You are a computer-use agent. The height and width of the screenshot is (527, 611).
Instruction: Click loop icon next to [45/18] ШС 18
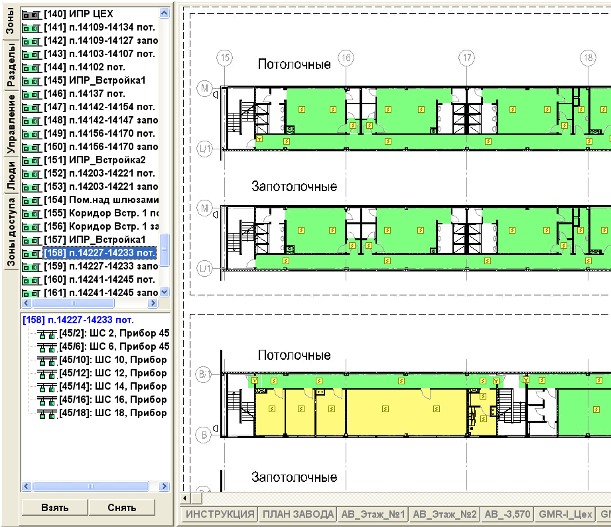[x=47, y=413]
